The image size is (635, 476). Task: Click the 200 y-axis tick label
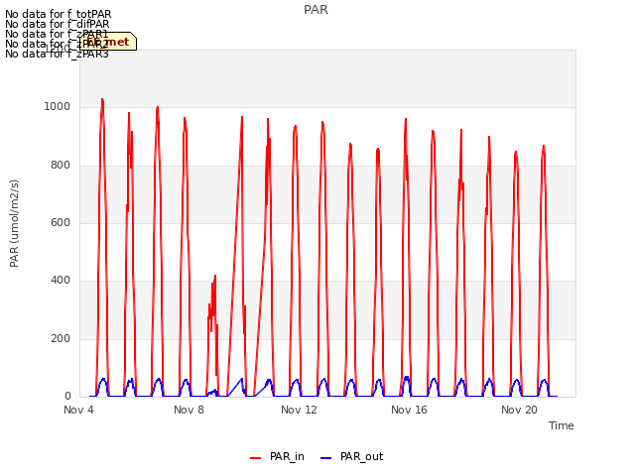61,338
